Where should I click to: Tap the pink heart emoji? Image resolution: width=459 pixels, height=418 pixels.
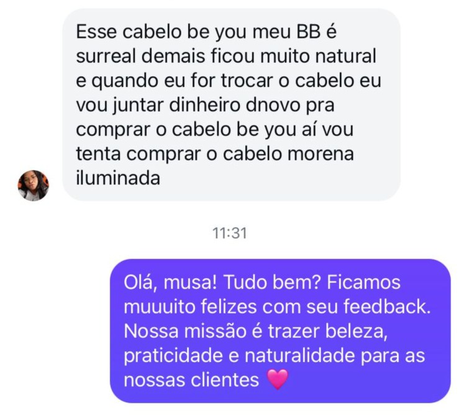click(278, 379)
